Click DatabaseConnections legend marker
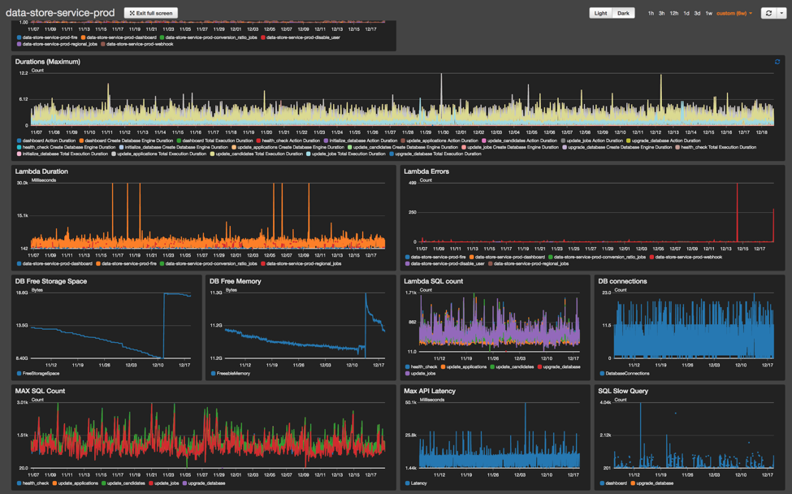 click(x=602, y=374)
